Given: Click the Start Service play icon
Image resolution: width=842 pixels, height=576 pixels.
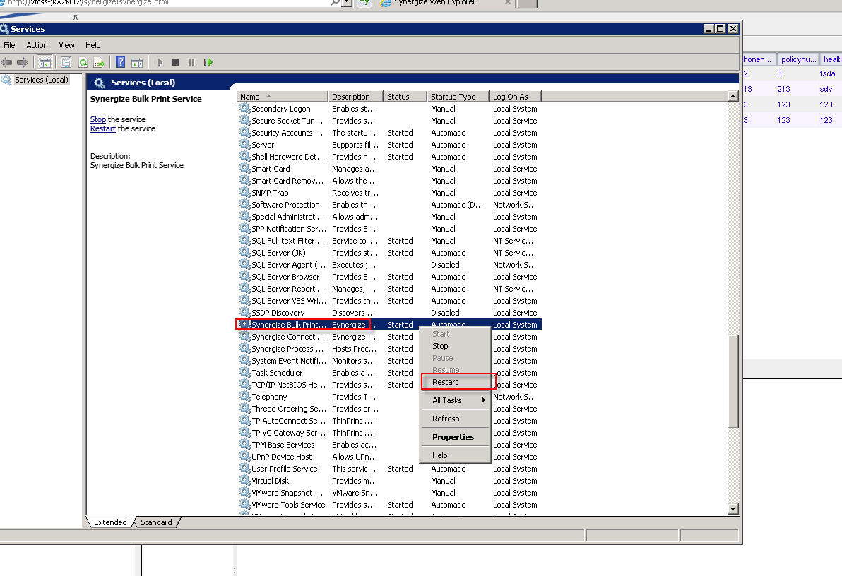Looking at the screenshot, I should (x=160, y=62).
